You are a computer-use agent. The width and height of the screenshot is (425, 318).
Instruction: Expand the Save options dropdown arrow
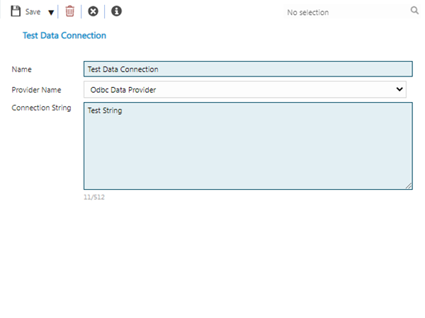pos(51,13)
